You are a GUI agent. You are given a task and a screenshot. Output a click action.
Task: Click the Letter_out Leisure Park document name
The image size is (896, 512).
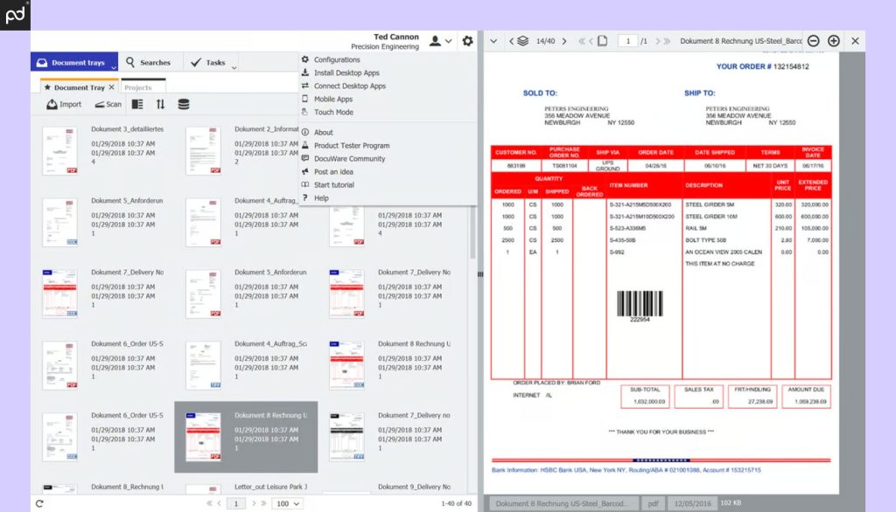(270, 487)
